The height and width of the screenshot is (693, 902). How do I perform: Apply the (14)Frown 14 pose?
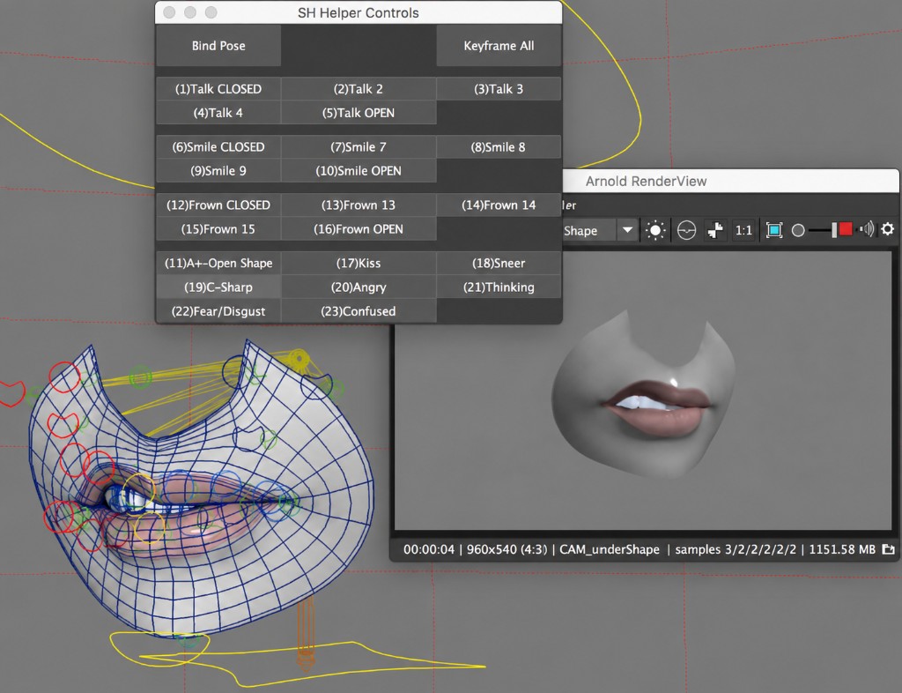pos(499,205)
